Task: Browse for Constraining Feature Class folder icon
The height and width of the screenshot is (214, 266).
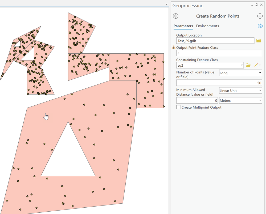Action: [248, 65]
